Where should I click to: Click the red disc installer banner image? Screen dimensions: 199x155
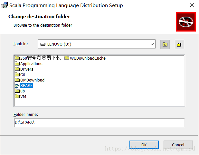(186, 22)
